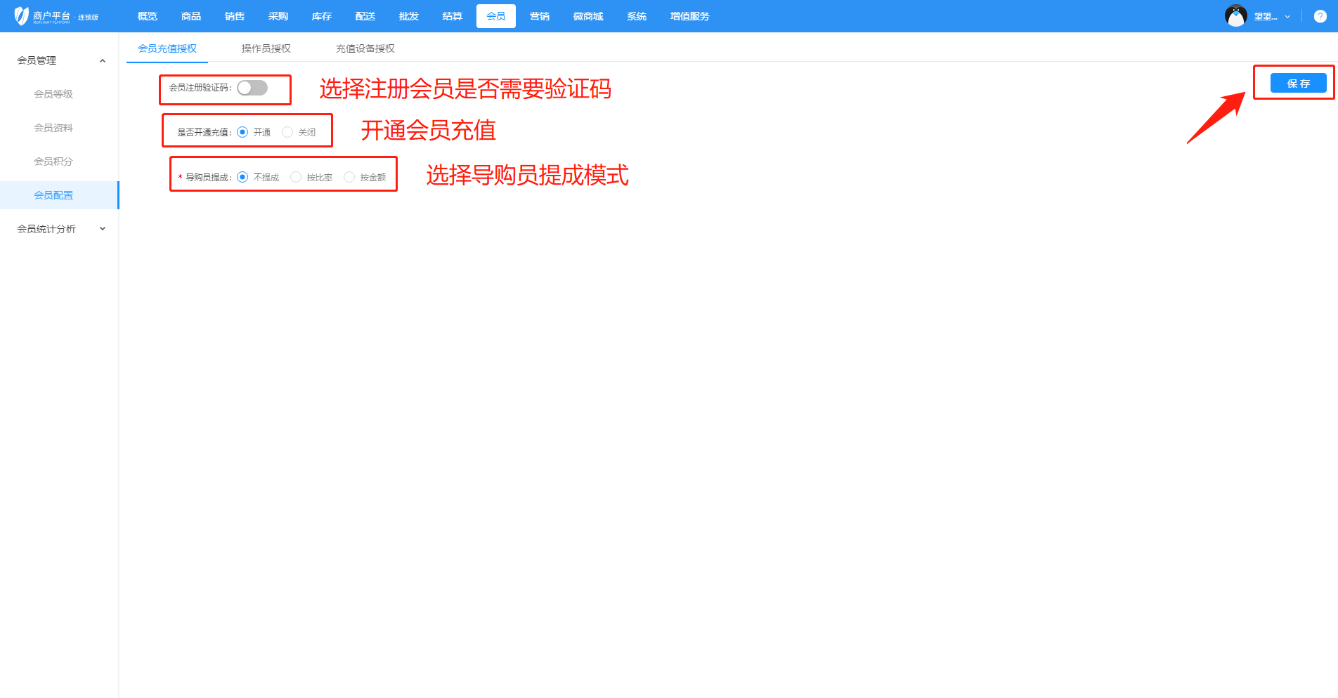Select the 按比率 commission option

296,177
